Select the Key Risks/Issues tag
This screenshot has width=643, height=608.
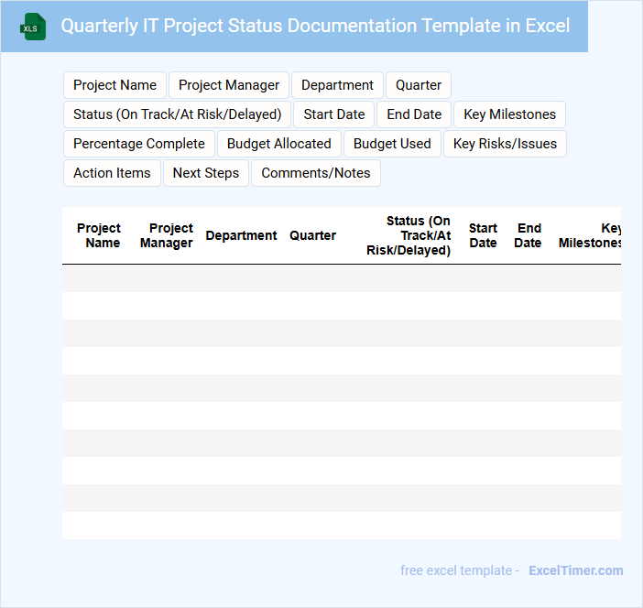pos(505,144)
